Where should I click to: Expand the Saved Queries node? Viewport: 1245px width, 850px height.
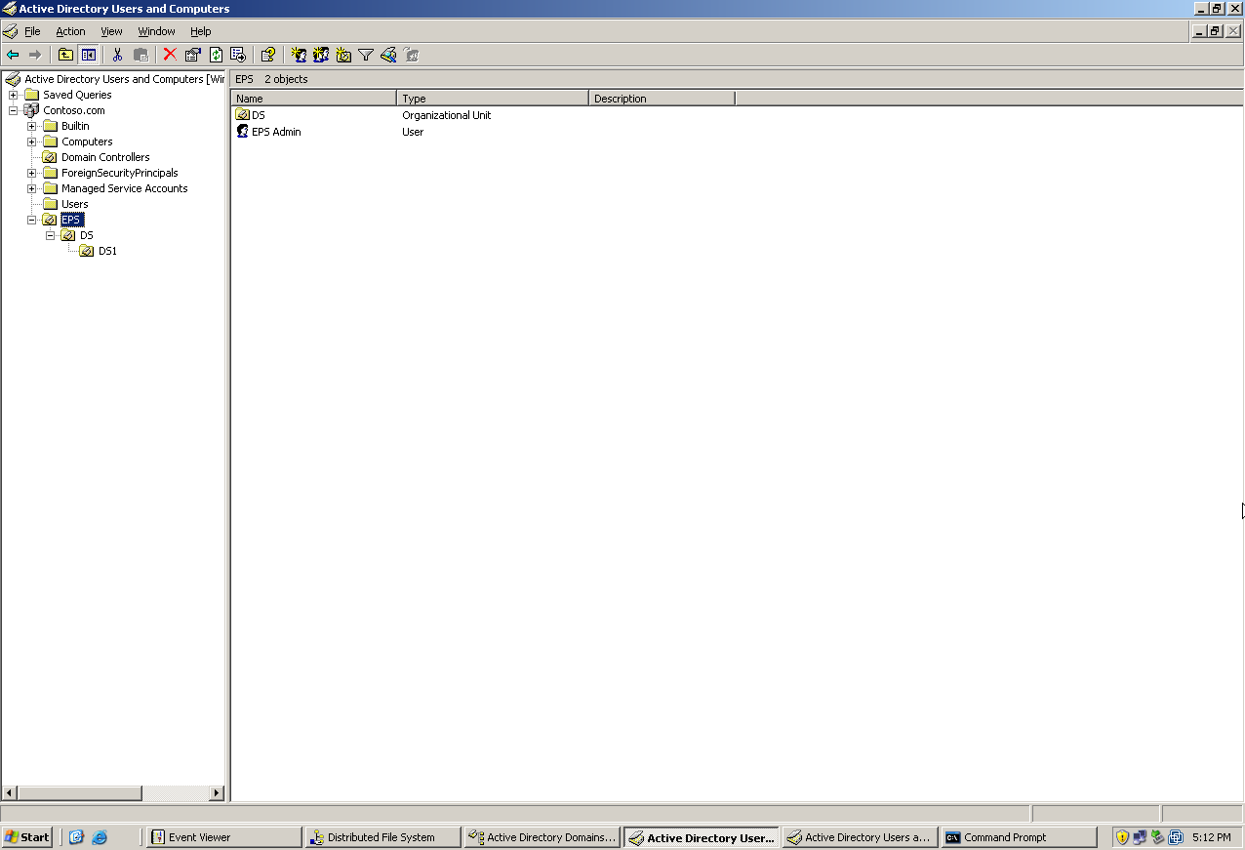click(13, 95)
